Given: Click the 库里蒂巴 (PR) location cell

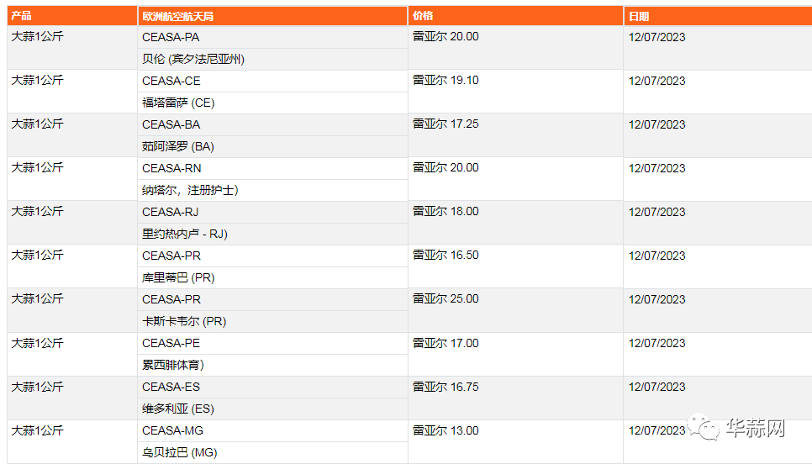Looking at the screenshot, I should [x=272, y=277].
